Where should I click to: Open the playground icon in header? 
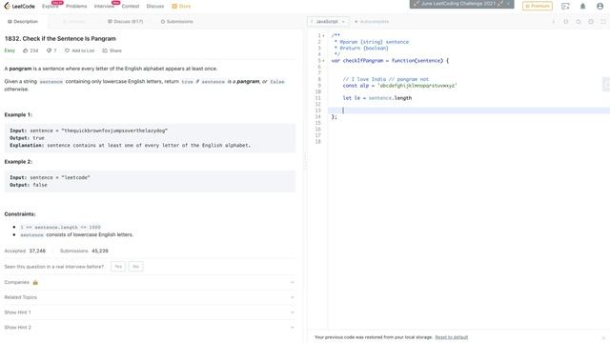pos(565,7)
